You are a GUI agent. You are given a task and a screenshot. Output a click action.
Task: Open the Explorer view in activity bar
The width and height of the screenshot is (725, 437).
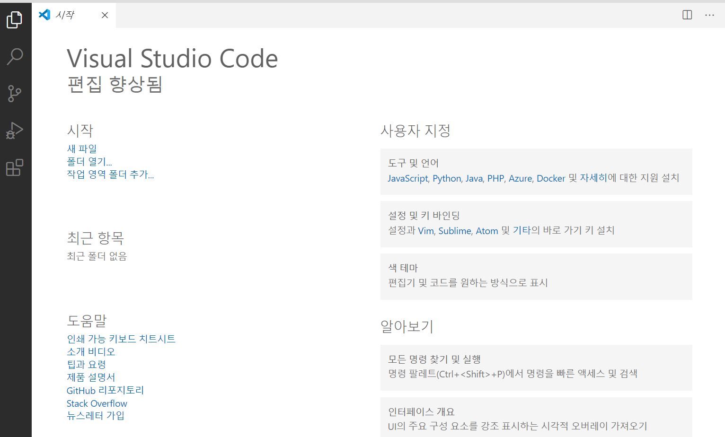tap(15, 19)
